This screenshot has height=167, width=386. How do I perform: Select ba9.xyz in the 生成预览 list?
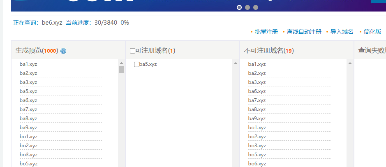pyautogui.click(x=28, y=128)
